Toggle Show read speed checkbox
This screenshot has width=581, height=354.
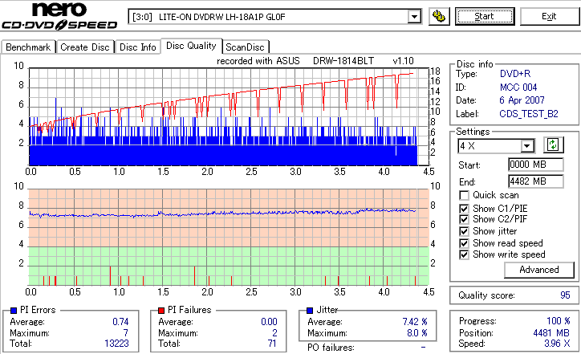point(464,243)
